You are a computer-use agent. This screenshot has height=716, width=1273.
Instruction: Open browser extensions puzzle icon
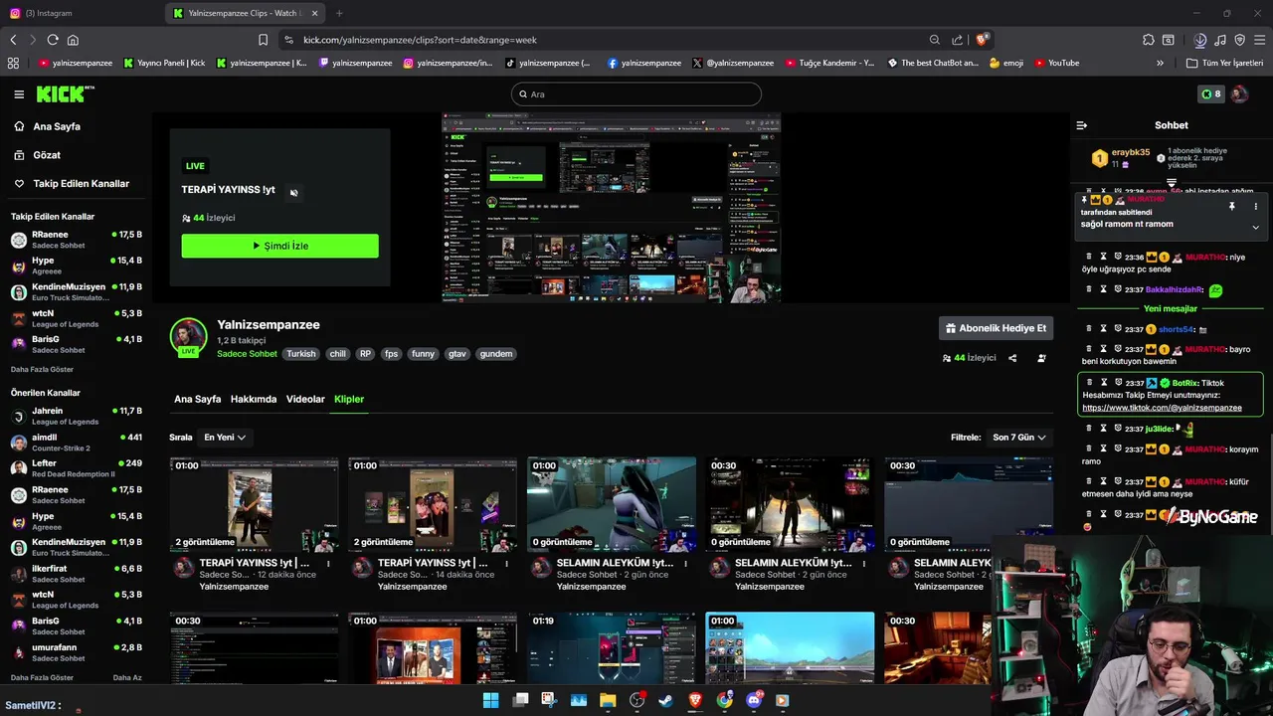pyautogui.click(x=1149, y=40)
